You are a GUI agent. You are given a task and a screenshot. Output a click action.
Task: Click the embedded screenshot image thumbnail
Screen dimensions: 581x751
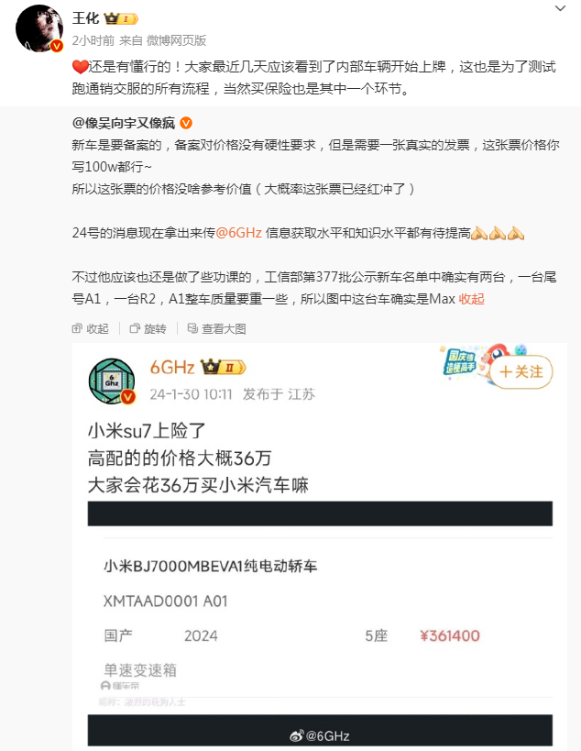(320, 547)
